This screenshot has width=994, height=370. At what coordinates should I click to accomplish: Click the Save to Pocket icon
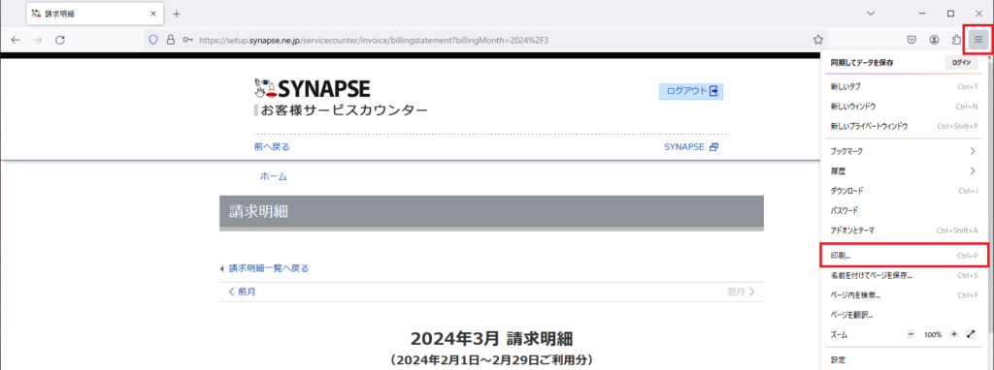[911, 39]
